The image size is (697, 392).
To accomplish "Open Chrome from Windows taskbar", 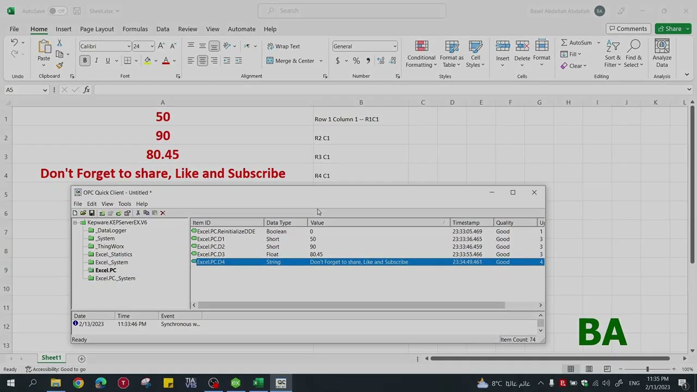I will click(78, 383).
